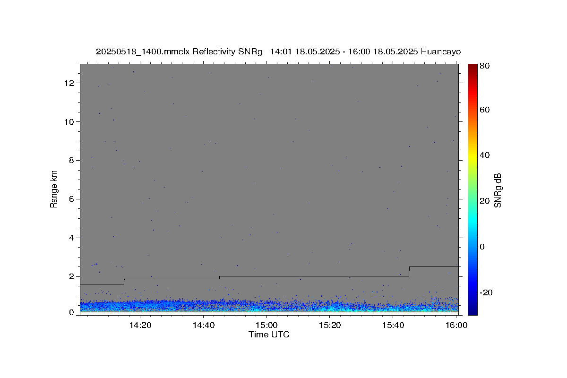The width and height of the screenshot is (567, 378).
Task: Click the 'Range km' y-axis label
Action: 54,189
